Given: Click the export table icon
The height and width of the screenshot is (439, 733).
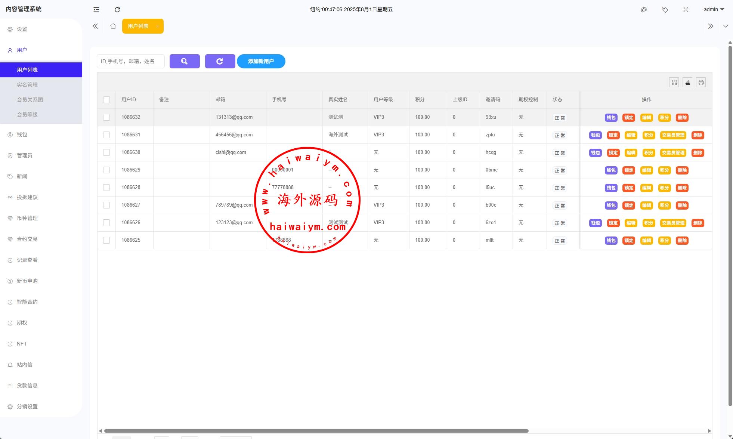Looking at the screenshot, I should click(687, 83).
